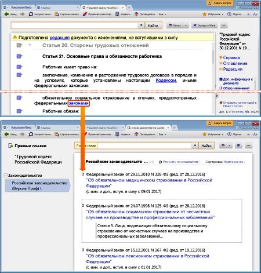Click the bookmark icon beside Статья 21 heading

click(19, 56)
